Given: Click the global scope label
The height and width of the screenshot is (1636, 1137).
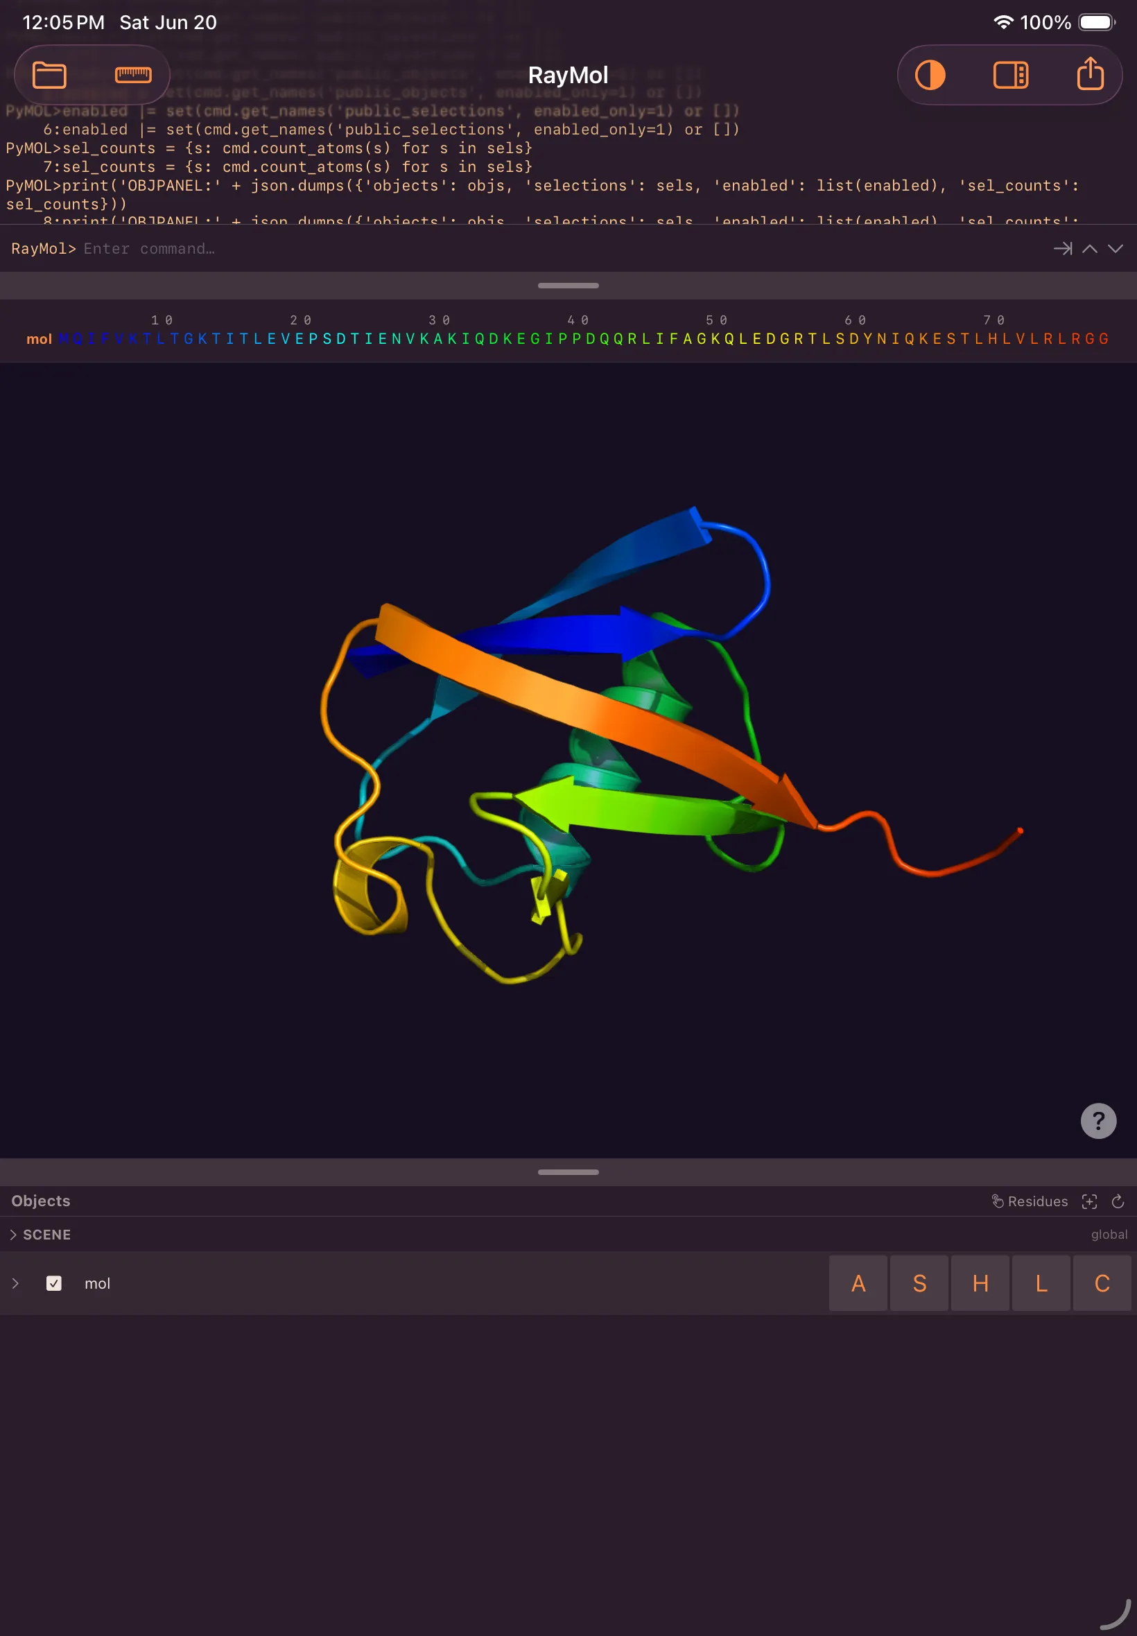Looking at the screenshot, I should click(1109, 1235).
